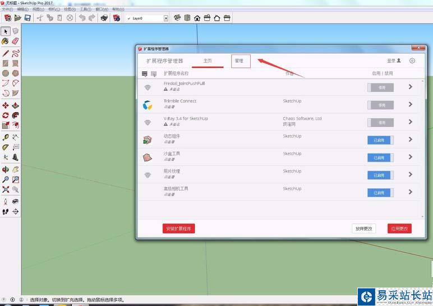
Task: Click the extension list vertical scrollbar
Action: (x=422, y=149)
